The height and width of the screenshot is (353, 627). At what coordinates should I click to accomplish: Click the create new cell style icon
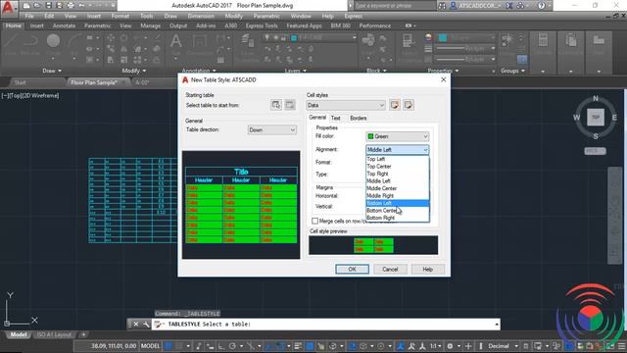pyautogui.click(x=395, y=105)
